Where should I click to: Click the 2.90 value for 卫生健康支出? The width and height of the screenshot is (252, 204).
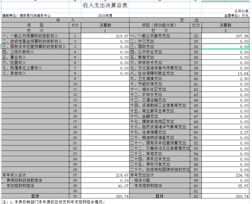tap(225, 79)
